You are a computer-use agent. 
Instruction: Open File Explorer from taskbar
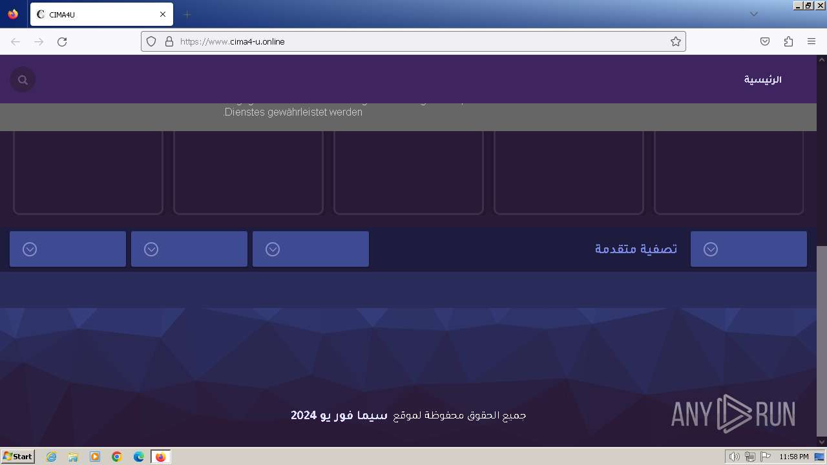[73, 457]
